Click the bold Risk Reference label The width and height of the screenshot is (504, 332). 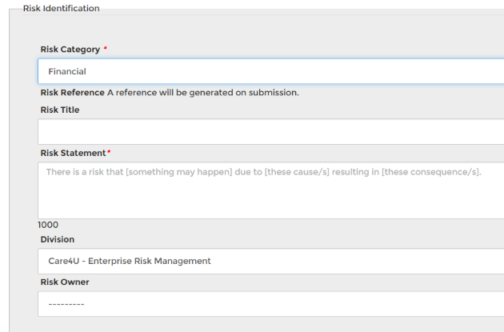[72, 93]
